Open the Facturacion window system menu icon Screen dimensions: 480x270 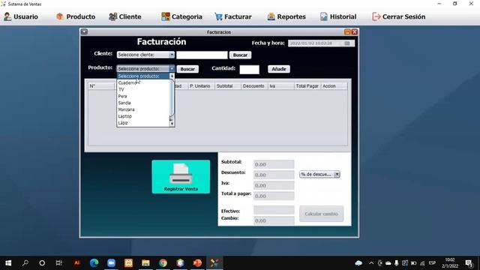[x=84, y=31]
